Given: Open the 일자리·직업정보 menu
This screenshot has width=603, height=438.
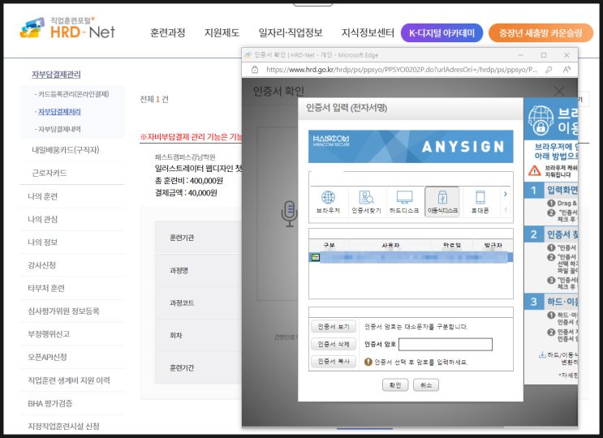Looking at the screenshot, I should 291,33.
